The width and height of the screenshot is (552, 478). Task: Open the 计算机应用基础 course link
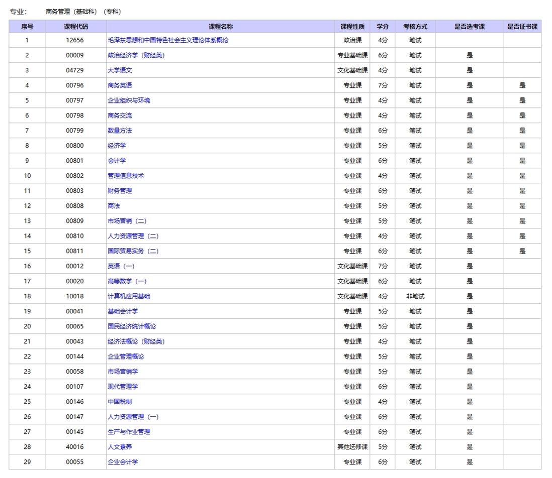(x=129, y=296)
